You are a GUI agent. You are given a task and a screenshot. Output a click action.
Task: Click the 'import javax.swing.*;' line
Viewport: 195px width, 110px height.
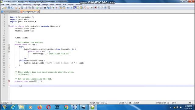pos(22,17)
